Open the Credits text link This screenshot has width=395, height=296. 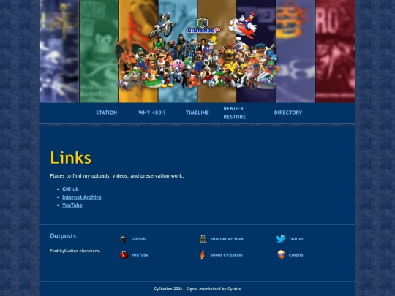[x=296, y=255]
